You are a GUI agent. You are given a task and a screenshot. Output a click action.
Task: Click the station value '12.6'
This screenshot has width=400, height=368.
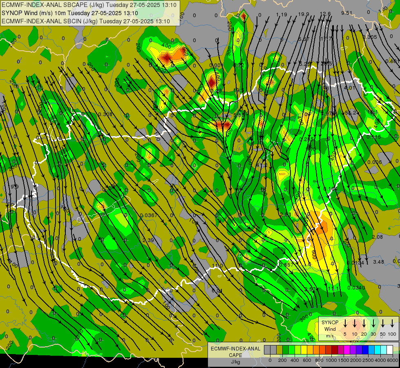pyautogui.click(x=325, y=14)
